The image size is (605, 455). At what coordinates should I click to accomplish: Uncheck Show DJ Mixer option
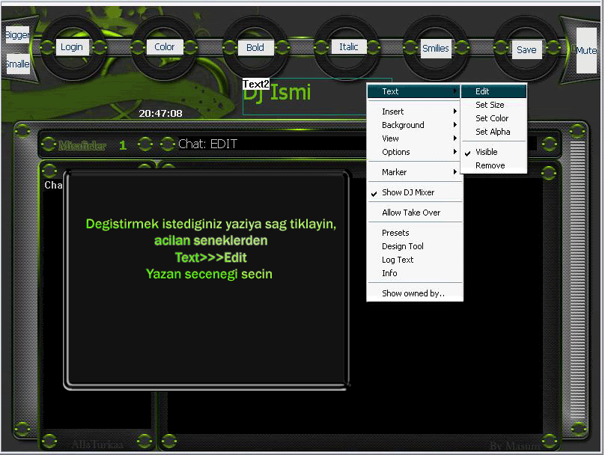pos(408,192)
